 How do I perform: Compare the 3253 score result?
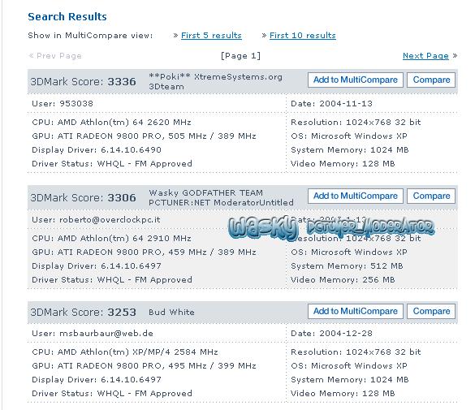pos(431,311)
